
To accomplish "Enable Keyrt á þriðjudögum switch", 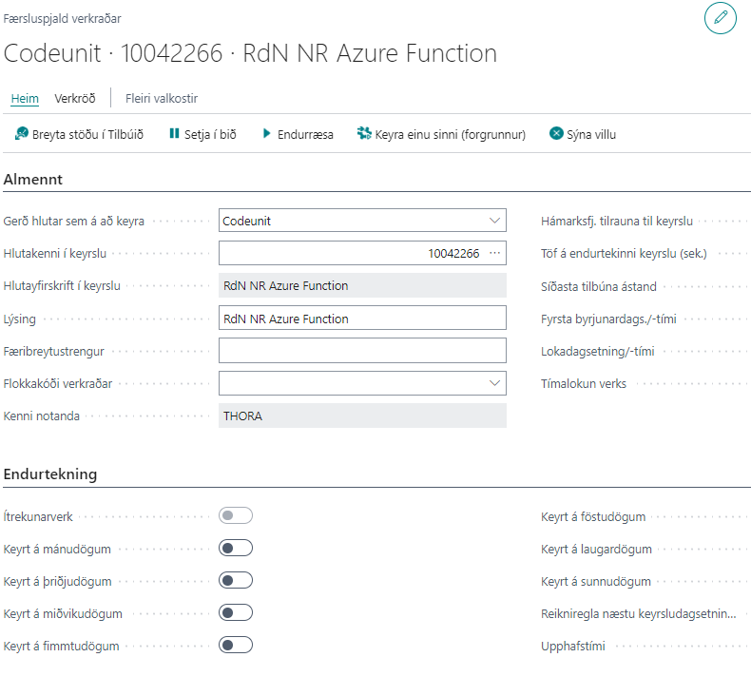I will point(235,580).
